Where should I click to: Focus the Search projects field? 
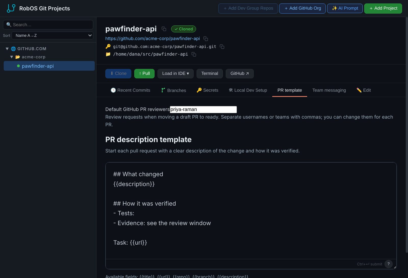[48, 25]
